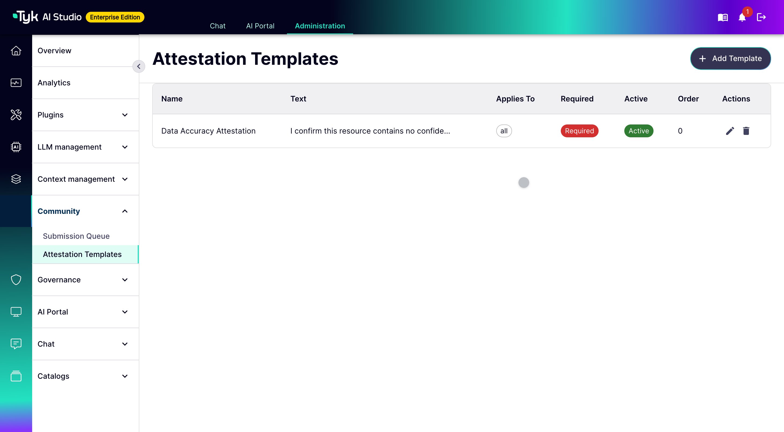Click the 'I confirm this resource' text cell
Viewport: 784px width, 432px height.
pyautogui.click(x=370, y=131)
